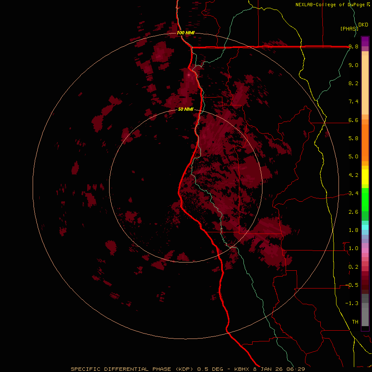Image resolution: width=372 pixels, height=372 pixels.
Task: Select the 1.8 legend value
Action: [353, 230]
